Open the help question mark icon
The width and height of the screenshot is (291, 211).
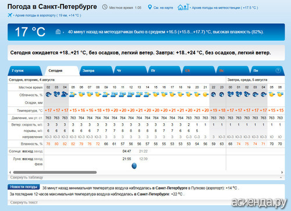278,70
